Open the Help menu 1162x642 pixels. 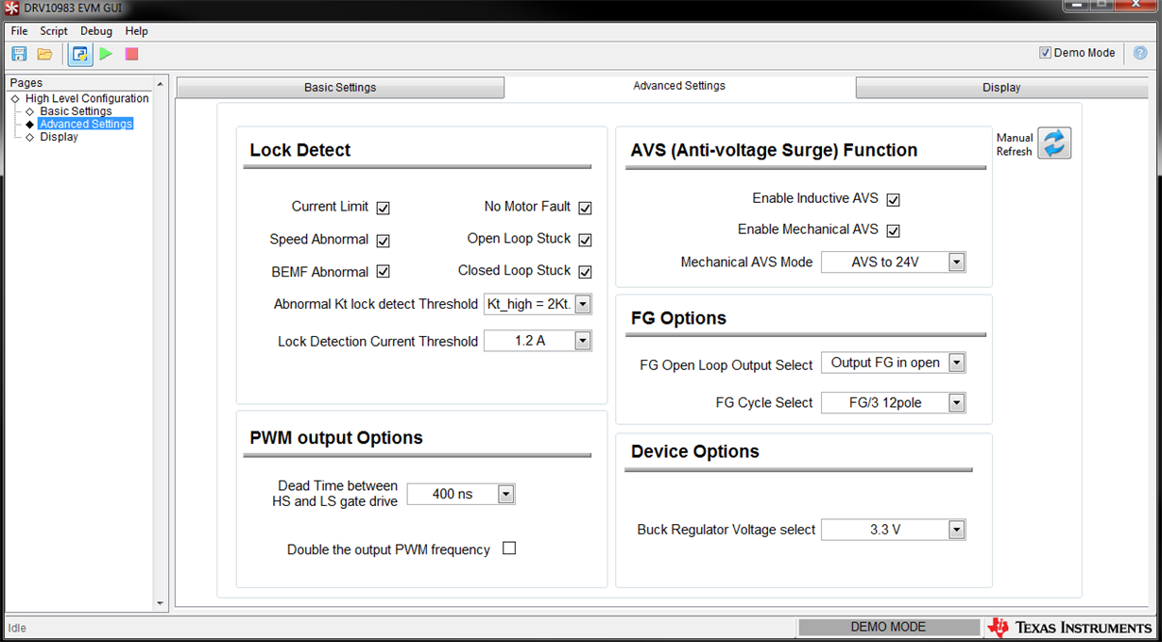click(x=137, y=31)
